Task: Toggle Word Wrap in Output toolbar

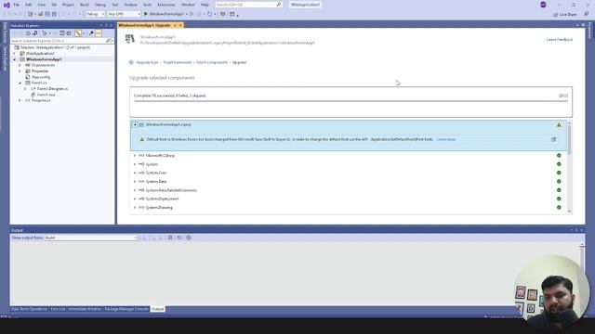Action: point(179,238)
